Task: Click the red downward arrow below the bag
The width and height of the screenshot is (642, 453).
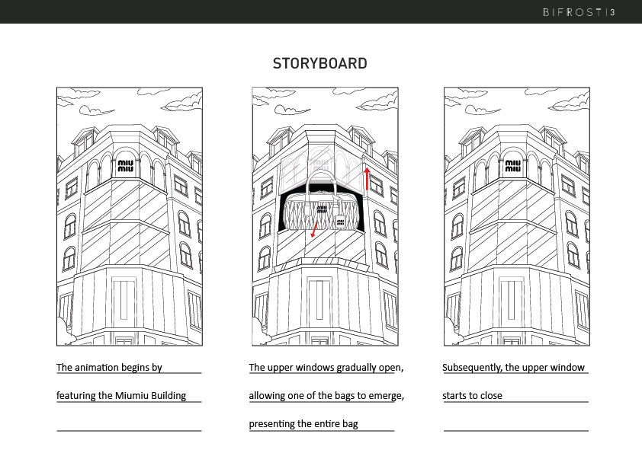Action: (x=314, y=229)
